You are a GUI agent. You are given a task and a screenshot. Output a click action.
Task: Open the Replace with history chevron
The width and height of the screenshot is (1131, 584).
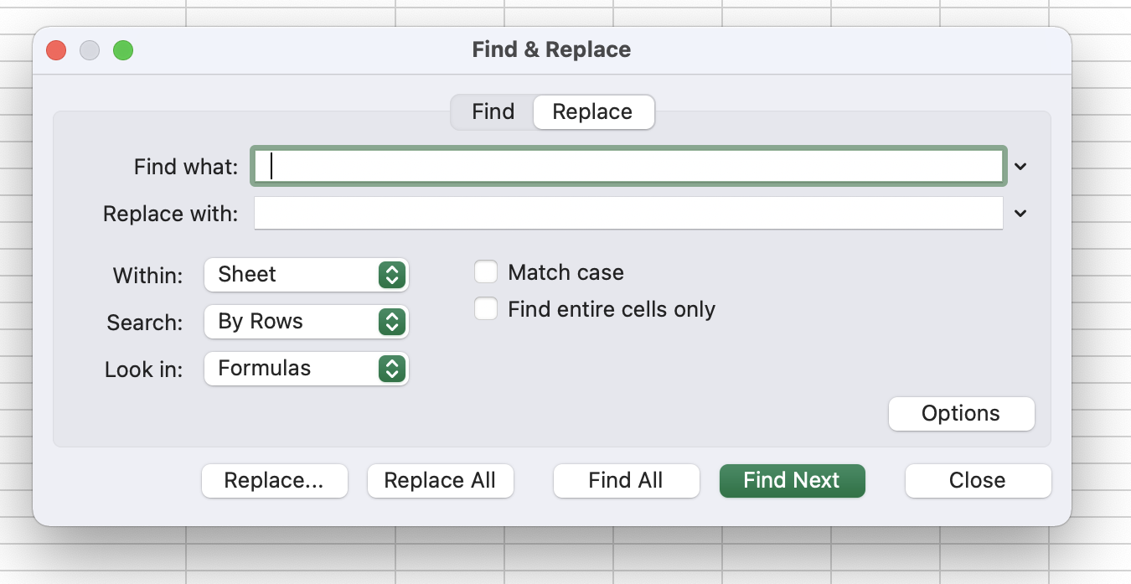coord(1020,214)
